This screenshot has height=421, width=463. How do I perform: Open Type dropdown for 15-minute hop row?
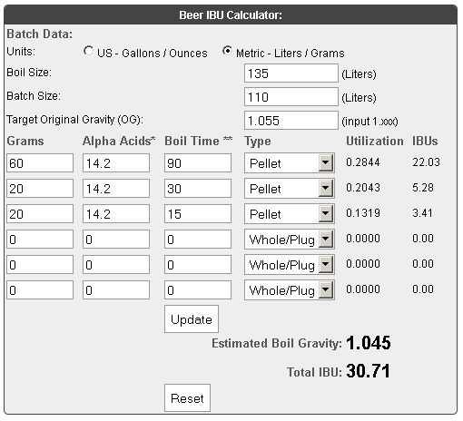[x=290, y=214]
